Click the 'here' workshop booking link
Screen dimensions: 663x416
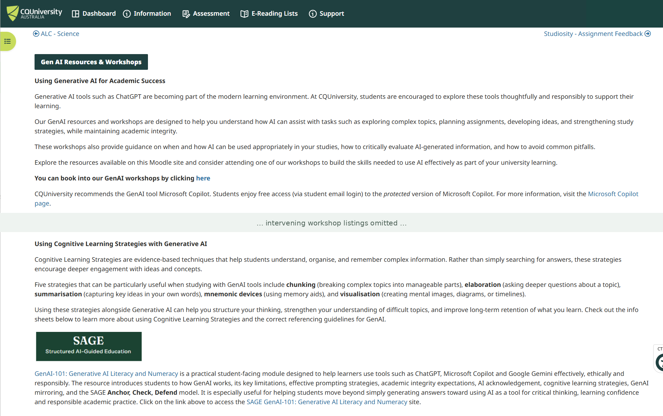203,178
